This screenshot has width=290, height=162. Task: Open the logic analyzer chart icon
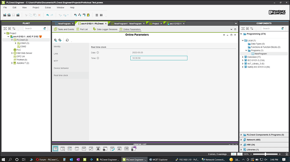point(91,149)
